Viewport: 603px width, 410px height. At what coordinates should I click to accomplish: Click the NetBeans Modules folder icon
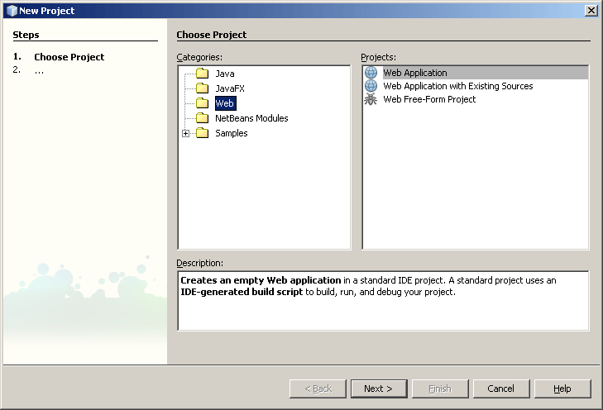[203, 118]
